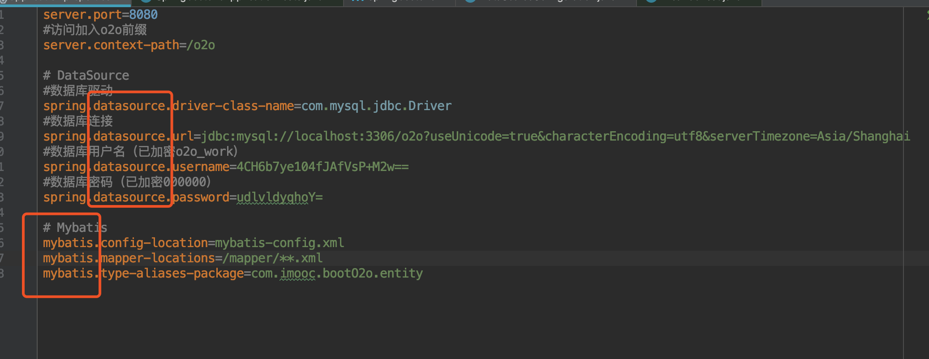Image resolution: width=929 pixels, height=359 pixels.
Task: Click the com.imooc.boot02o.entity package value
Action: [337, 274]
